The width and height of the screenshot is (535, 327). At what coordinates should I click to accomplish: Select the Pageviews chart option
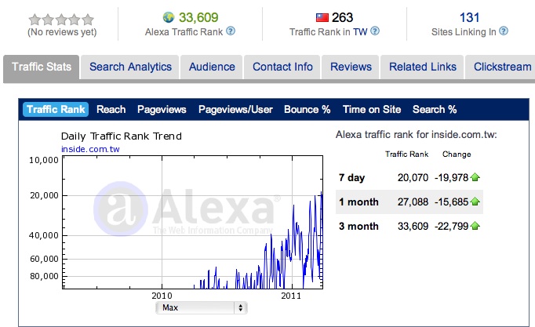coord(162,110)
